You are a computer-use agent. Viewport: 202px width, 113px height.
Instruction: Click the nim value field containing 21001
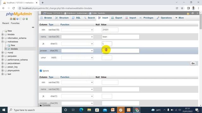click(x=110, y=30)
